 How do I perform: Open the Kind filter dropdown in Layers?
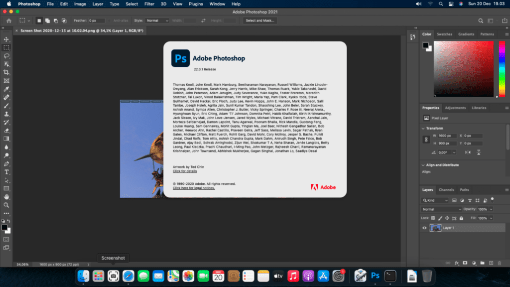point(435,200)
